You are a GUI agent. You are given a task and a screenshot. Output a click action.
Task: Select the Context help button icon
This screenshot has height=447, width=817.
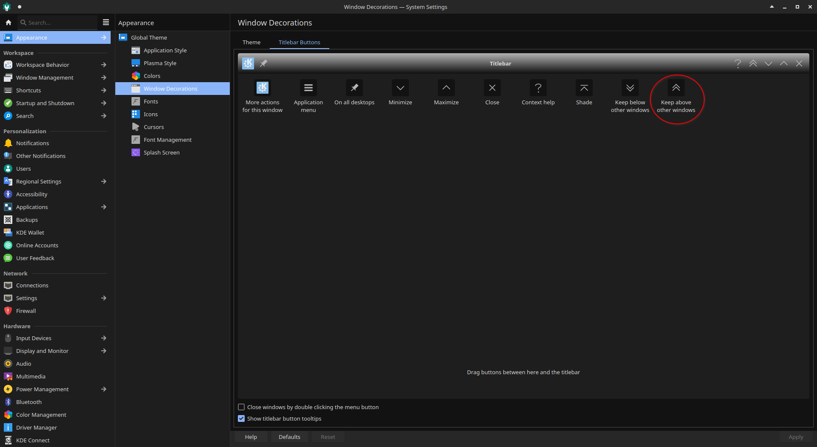point(538,88)
